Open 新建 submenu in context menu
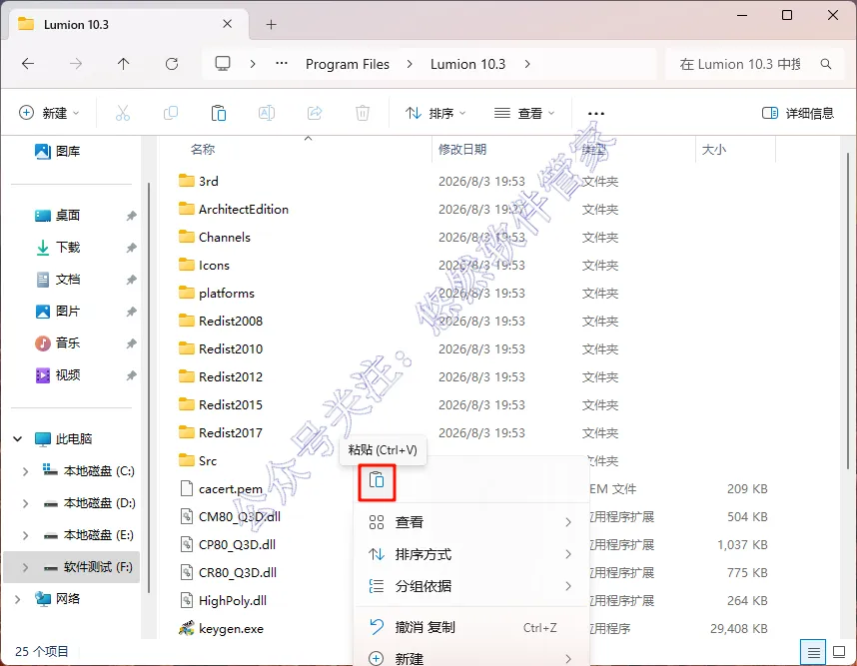 point(470,658)
